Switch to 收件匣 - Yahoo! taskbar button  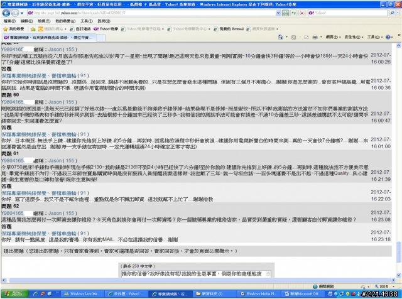point(127,294)
